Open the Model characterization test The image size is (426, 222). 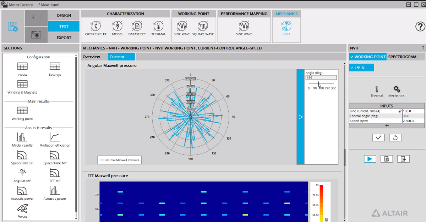(117, 28)
